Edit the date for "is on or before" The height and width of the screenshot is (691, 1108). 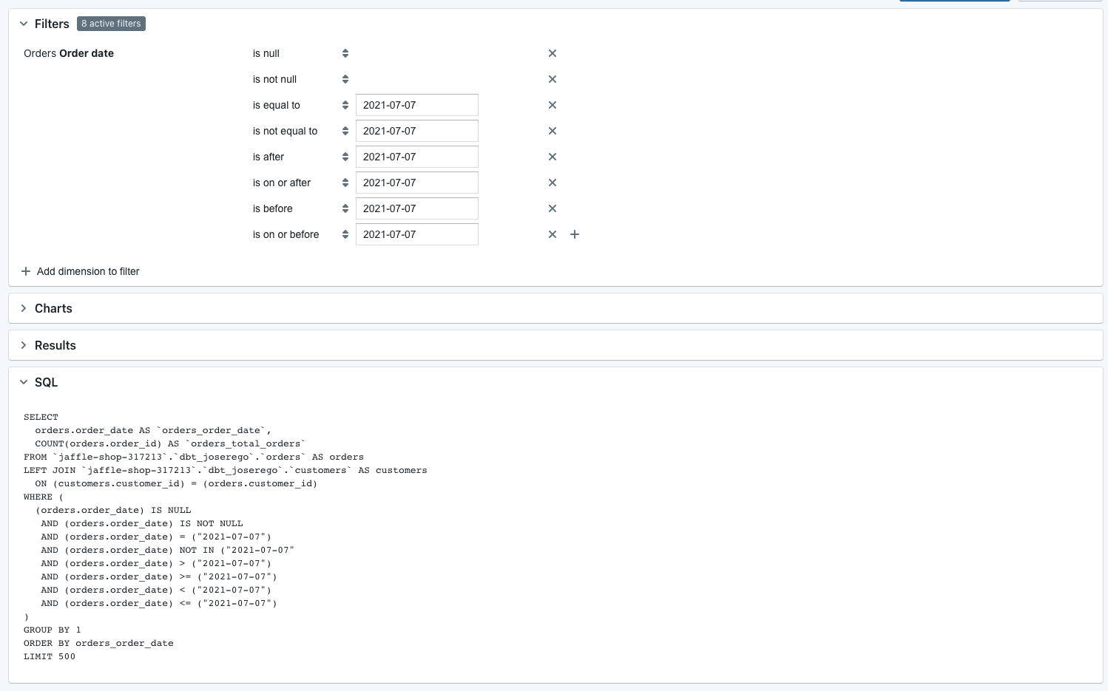point(416,234)
